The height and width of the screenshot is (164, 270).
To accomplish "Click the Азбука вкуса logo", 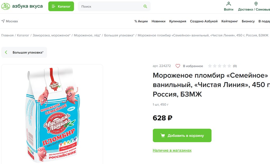I will [x=22, y=6].
